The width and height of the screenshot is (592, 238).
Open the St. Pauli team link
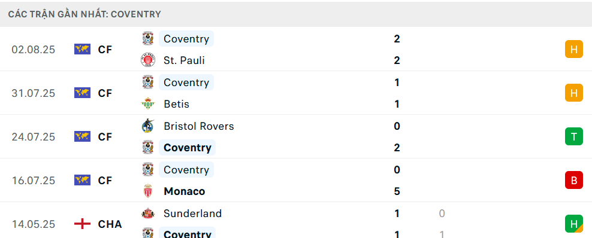click(184, 60)
